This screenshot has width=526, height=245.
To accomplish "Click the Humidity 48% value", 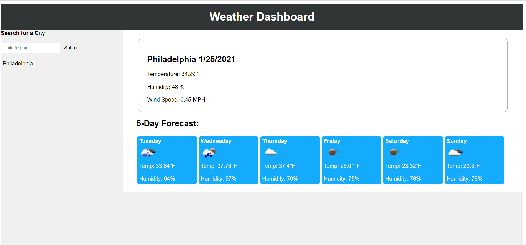I will tap(165, 87).
